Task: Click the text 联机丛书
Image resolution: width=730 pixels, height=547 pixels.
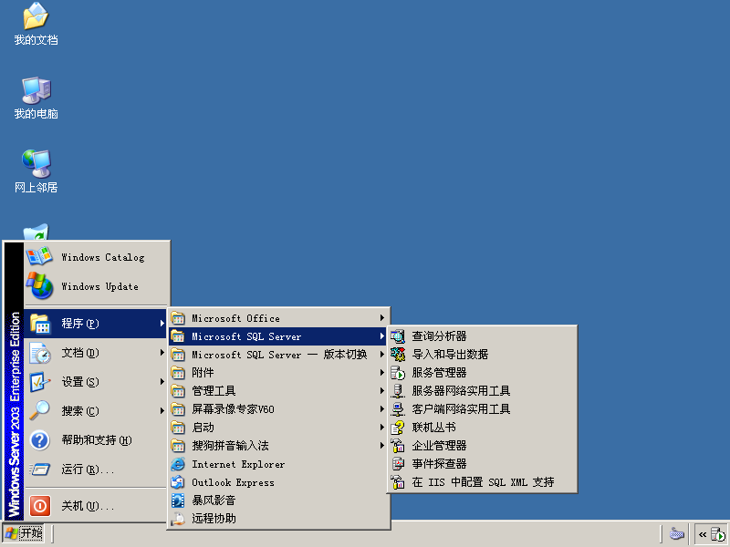Action: [x=433, y=428]
